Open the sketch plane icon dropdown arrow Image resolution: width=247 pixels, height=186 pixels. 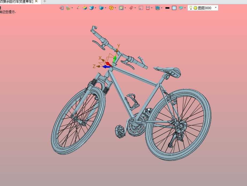pyautogui.click(x=72, y=8)
